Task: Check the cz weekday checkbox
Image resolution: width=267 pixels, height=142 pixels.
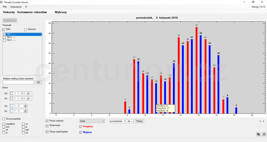Action: coord(23,124)
